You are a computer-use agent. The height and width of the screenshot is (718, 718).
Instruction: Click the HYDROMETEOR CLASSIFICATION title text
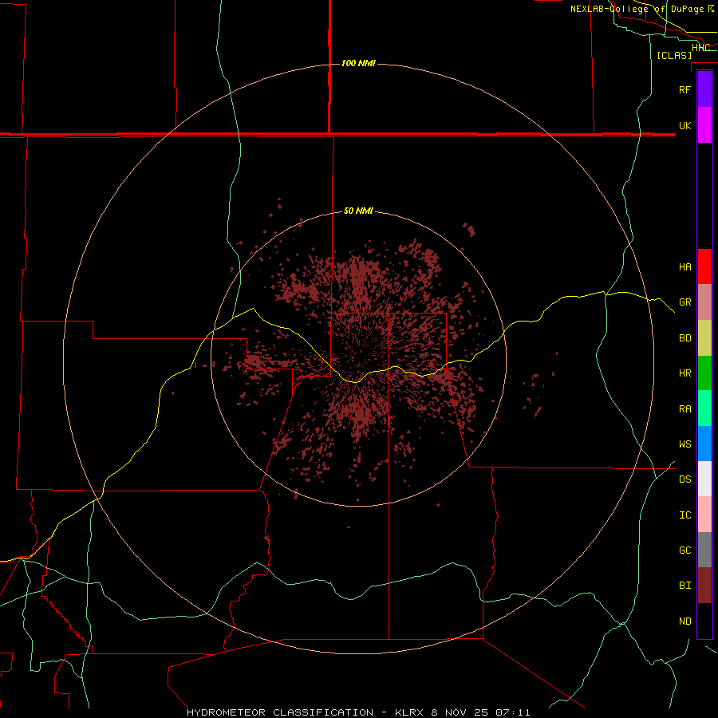click(280, 712)
